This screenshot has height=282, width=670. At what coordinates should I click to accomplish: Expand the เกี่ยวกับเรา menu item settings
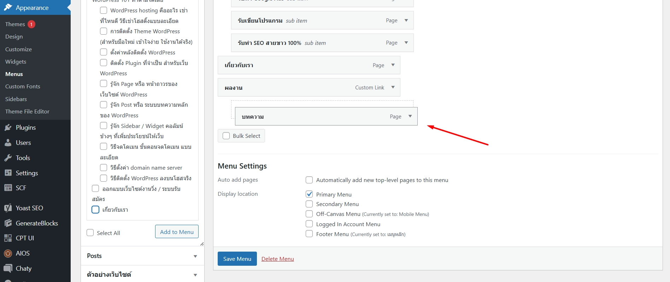pyautogui.click(x=393, y=65)
